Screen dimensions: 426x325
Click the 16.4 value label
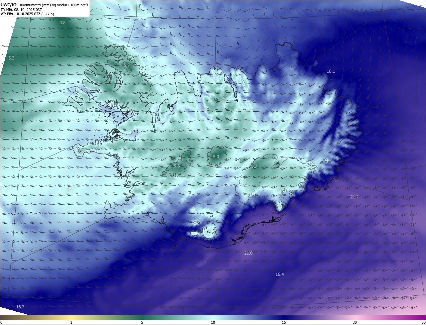[x=280, y=274]
